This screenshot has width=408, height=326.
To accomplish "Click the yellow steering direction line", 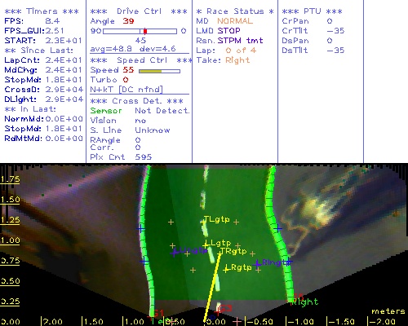I will point(211,288).
